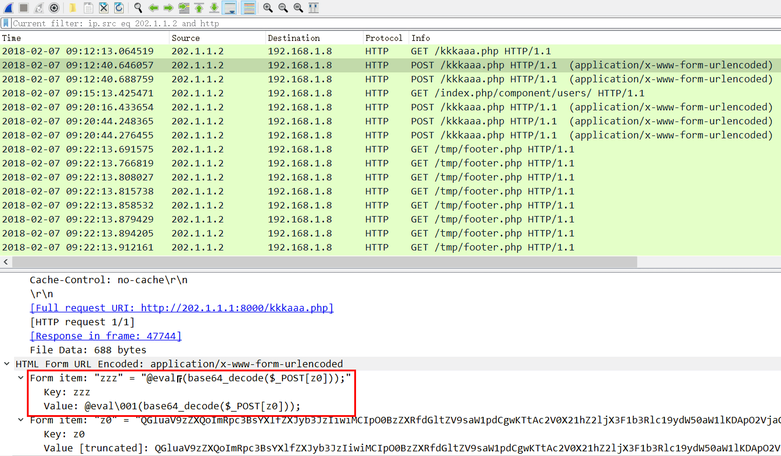The height and width of the screenshot is (456, 781).
Task: Restart the current capture
Action: coord(39,8)
